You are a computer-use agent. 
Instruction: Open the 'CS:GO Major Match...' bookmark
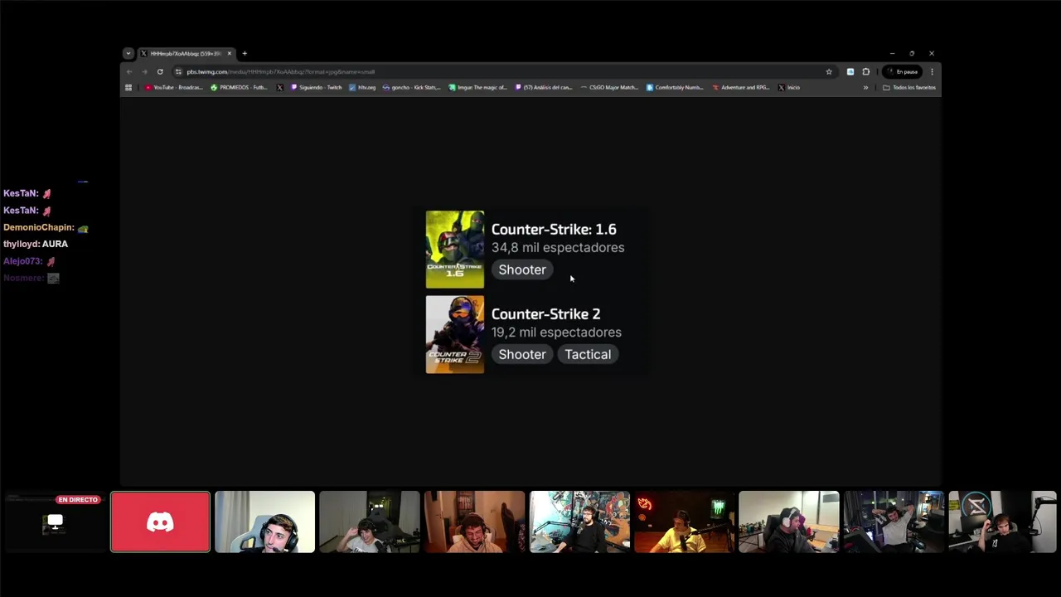tap(610, 87)
